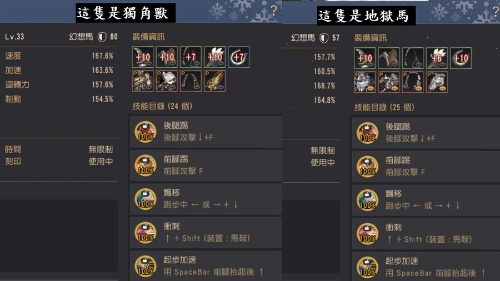
Task: Open the question mark help on left panel
Action: tap(274, 11)
